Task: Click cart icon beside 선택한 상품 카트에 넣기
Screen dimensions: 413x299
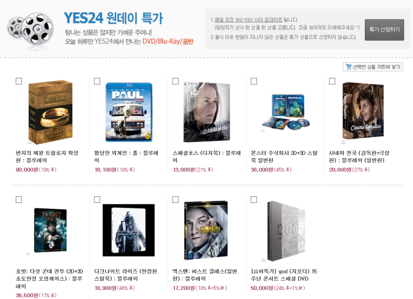Action: pos(348,67)
